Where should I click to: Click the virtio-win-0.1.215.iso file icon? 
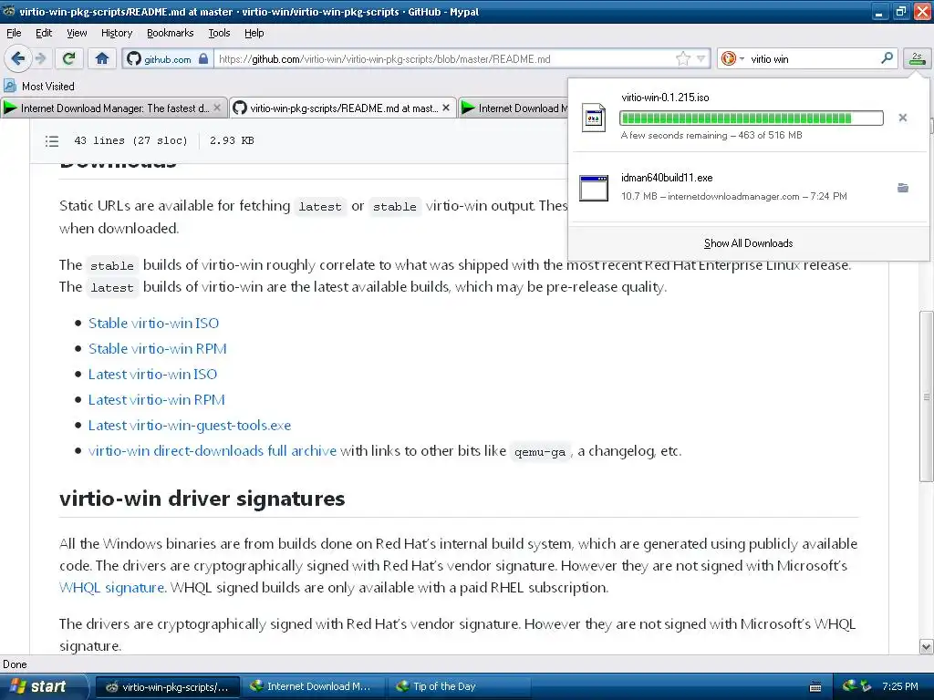[593, 118]
